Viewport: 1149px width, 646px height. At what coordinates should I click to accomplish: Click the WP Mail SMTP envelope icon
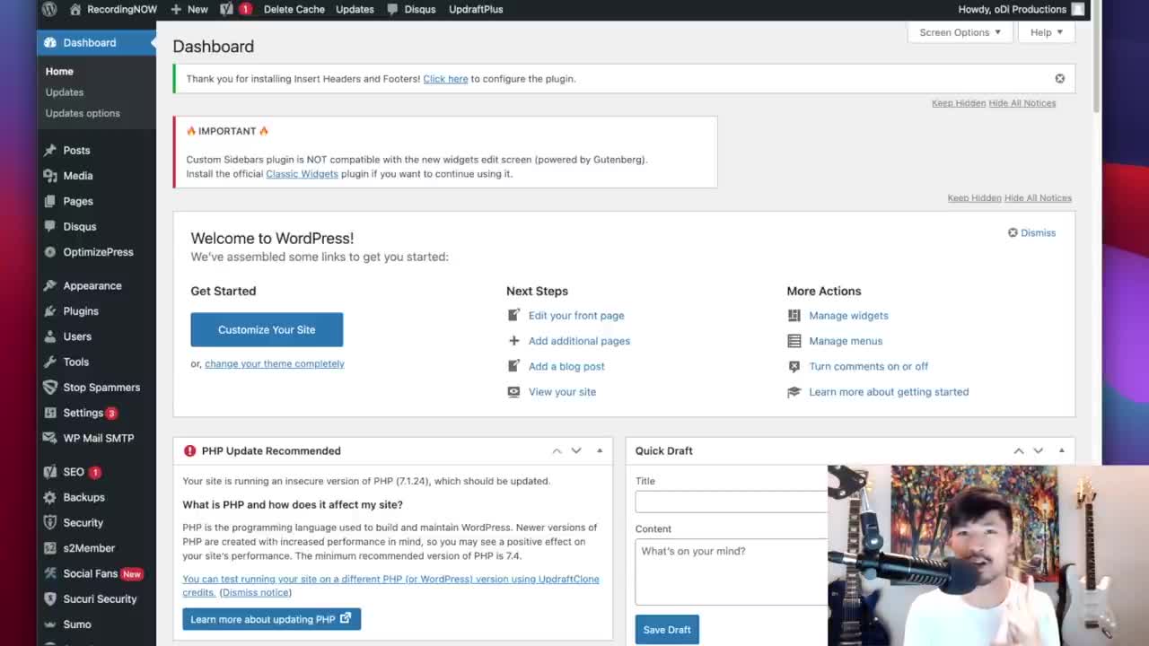click(50, 438)
